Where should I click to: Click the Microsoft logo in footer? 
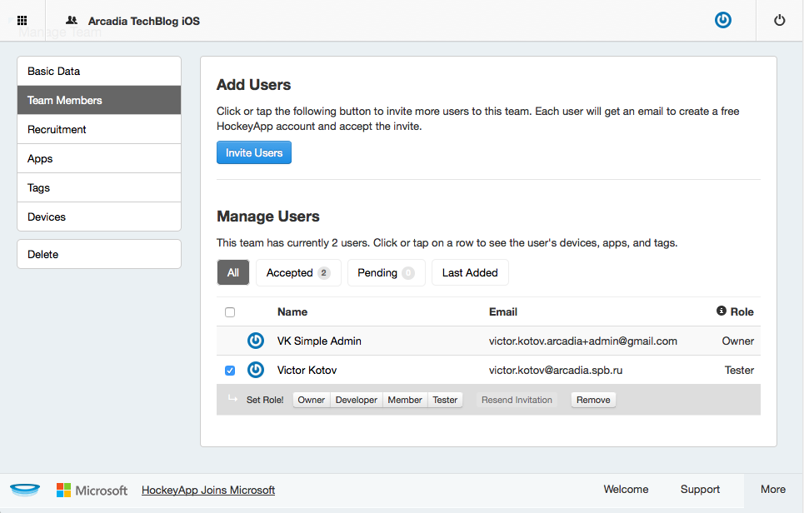[92, 490]
